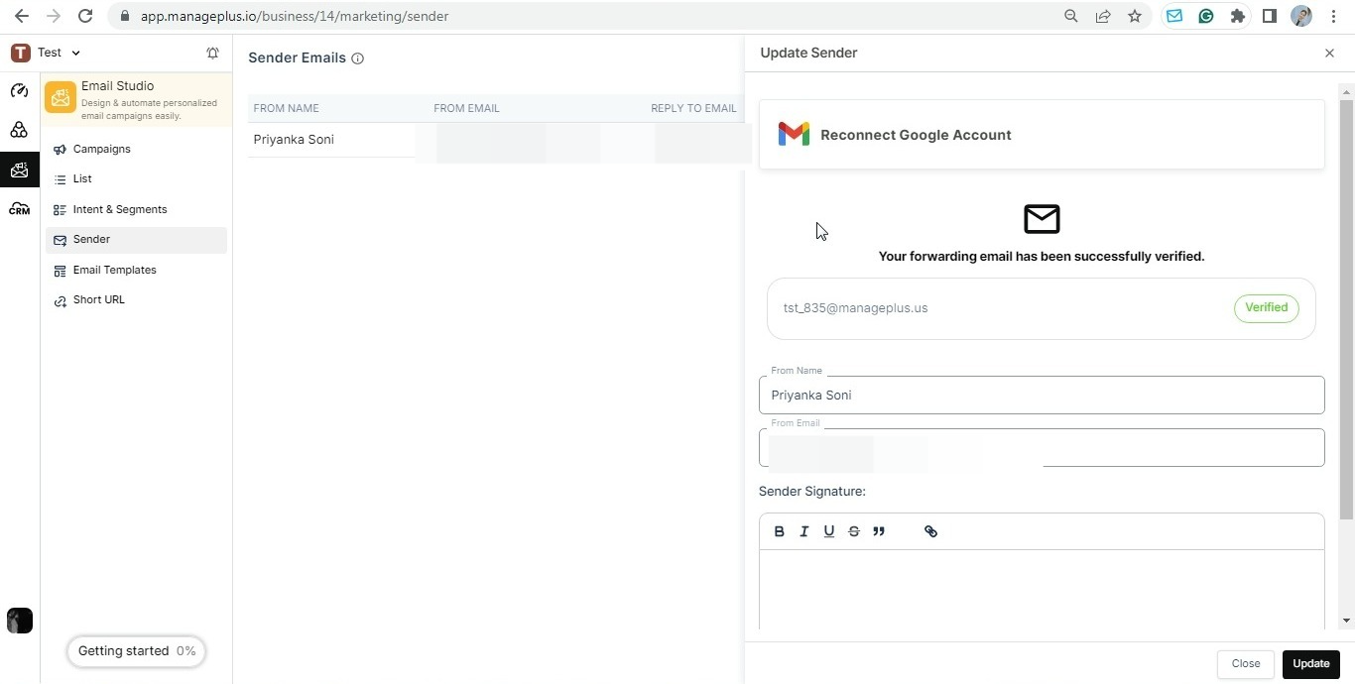Toggle underline in signature editor

[x=829, y=531]
